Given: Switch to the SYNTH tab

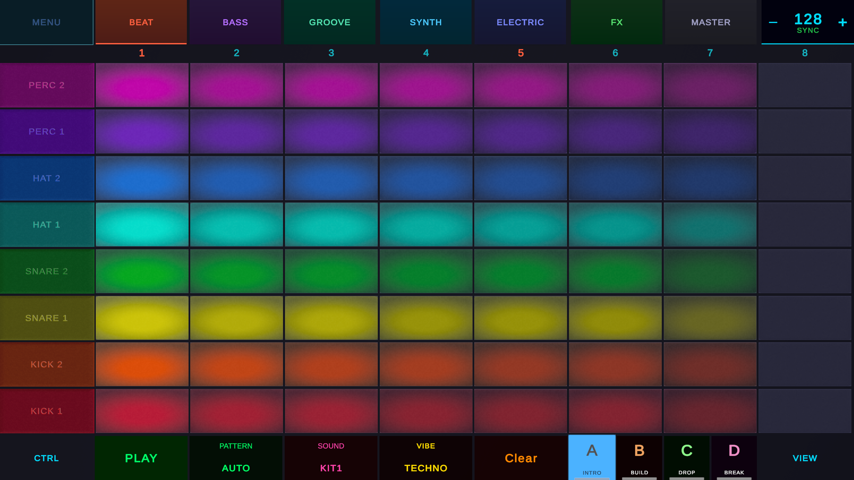Looking at the screenshot, I should [x=426, y=22].
